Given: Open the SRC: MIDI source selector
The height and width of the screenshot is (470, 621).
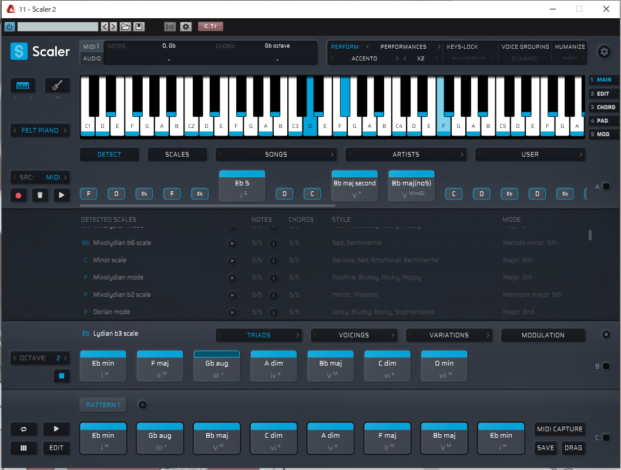Looking at the screenshot, I should pyautogui.click(x=40, y=177).
